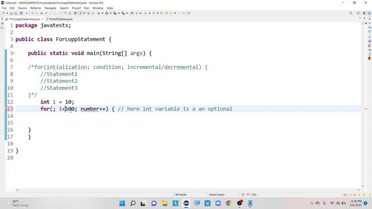Click the 'ForLoppStatement' class name on line 3

[80, 39]
